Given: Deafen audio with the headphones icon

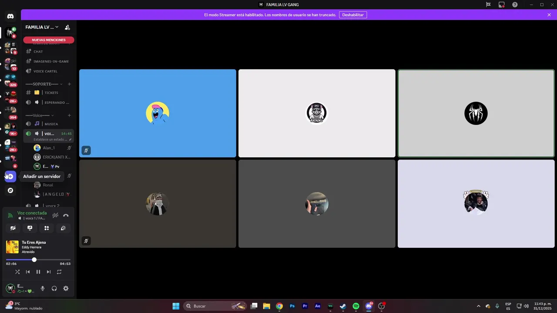Looking at the screenshot, I should [54, 288].
